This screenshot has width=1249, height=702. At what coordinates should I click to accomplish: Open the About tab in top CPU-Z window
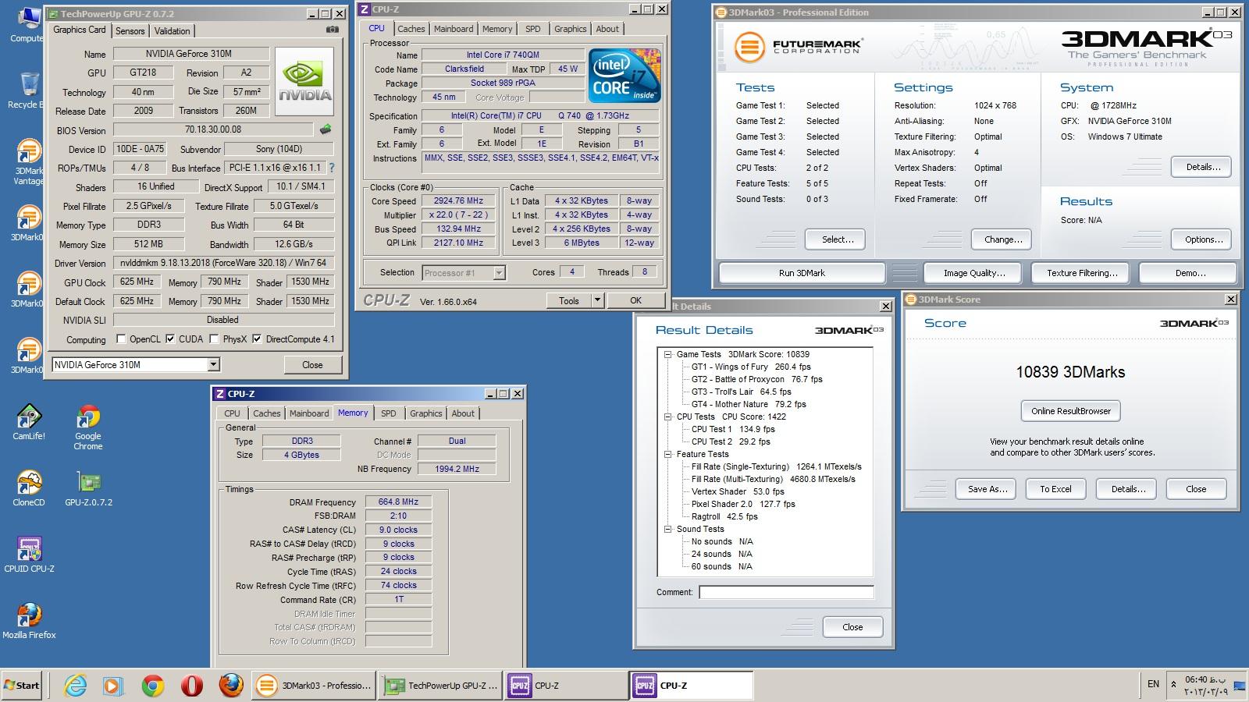pos(607,29)
